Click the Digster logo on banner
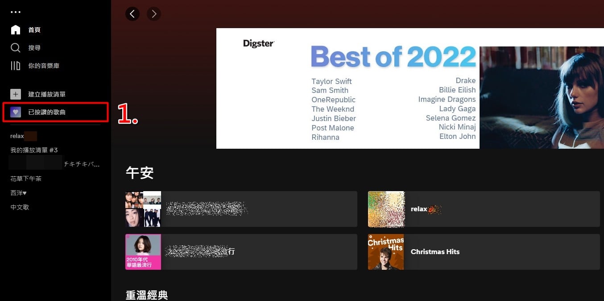 (259, 43)
